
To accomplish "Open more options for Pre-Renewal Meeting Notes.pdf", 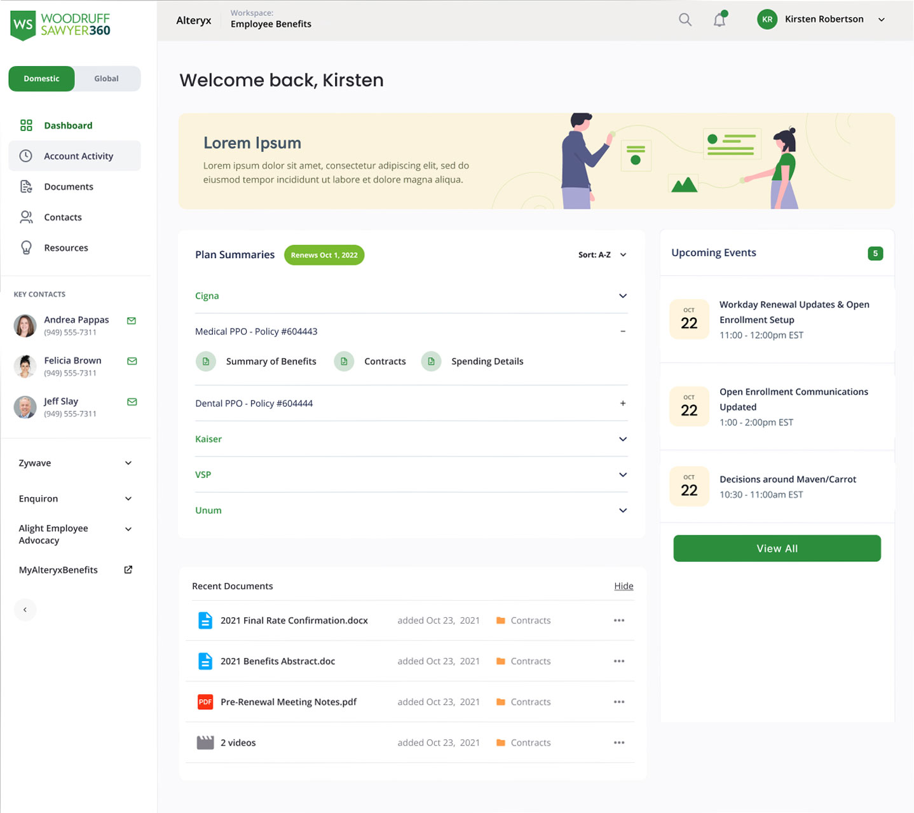I will (x=618, y=702).
